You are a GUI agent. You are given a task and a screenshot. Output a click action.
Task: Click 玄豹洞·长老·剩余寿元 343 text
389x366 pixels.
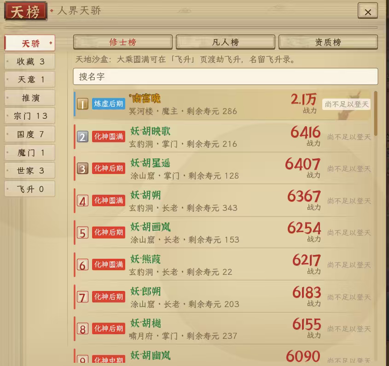tap(183, 208)
